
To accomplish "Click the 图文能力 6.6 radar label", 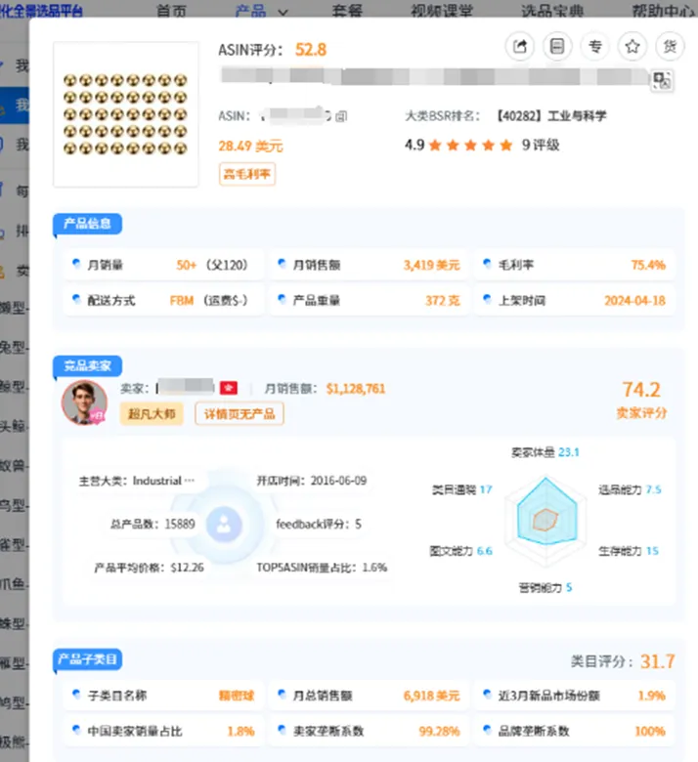I will coord(460,551).
